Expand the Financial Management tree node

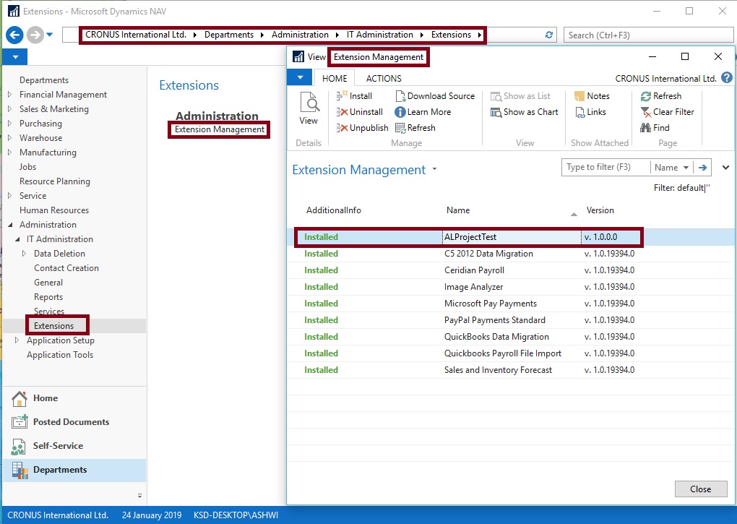pyautogui.click(x=9, y=95)
